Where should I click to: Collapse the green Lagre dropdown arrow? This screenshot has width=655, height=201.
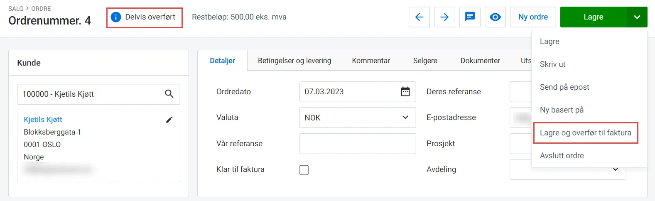pyautogui.click(x=637, y=17)
